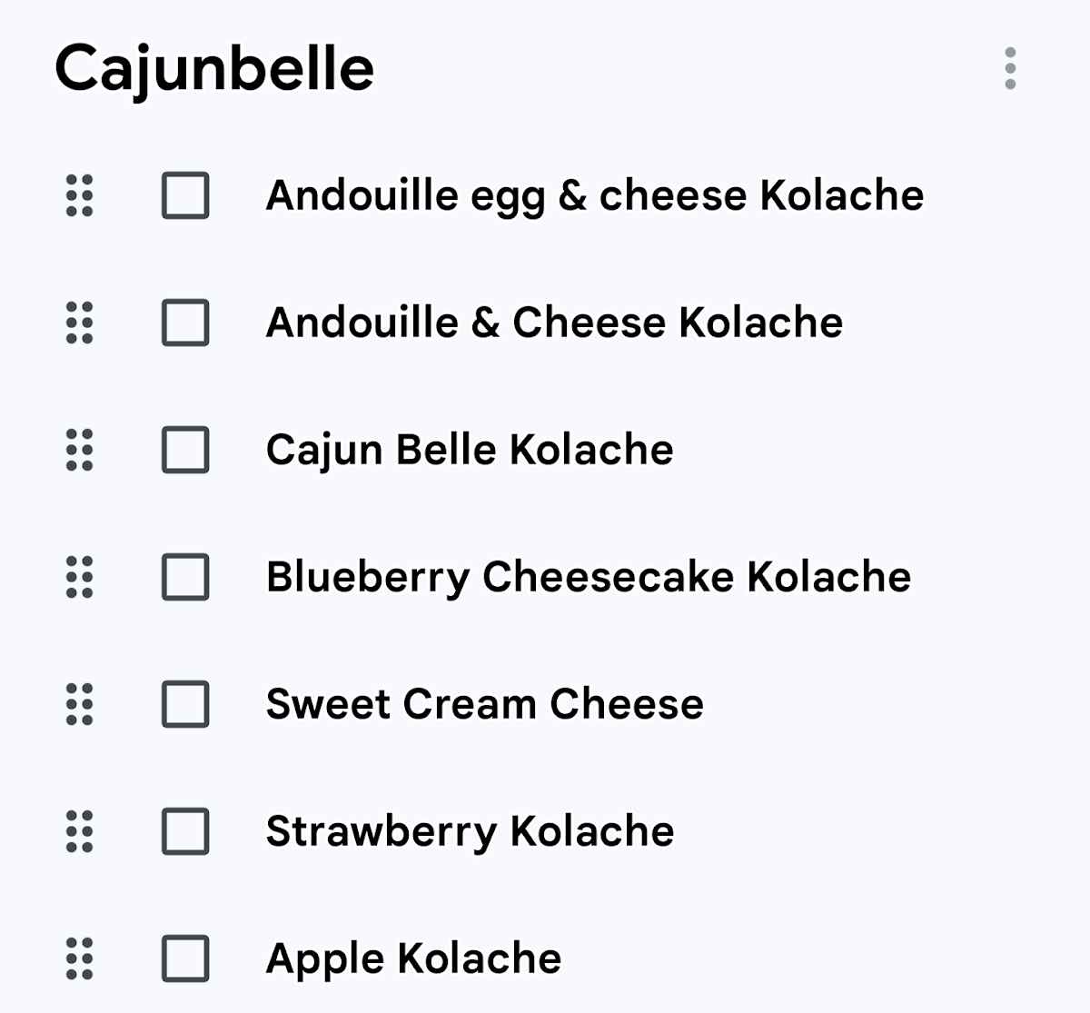1090x1013 pixels.
Task: Click the drag handle for Apple Kolache
Action: coord(80,958)
